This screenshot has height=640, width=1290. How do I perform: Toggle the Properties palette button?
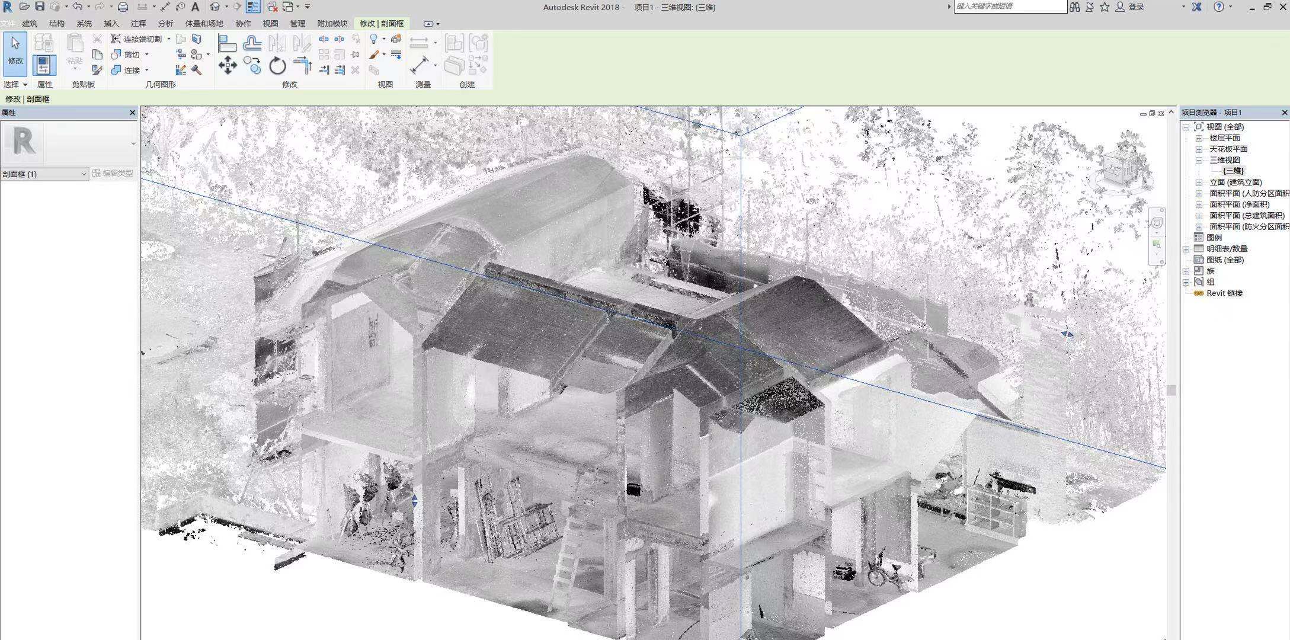pyautogui.click(x=44, y=65)
